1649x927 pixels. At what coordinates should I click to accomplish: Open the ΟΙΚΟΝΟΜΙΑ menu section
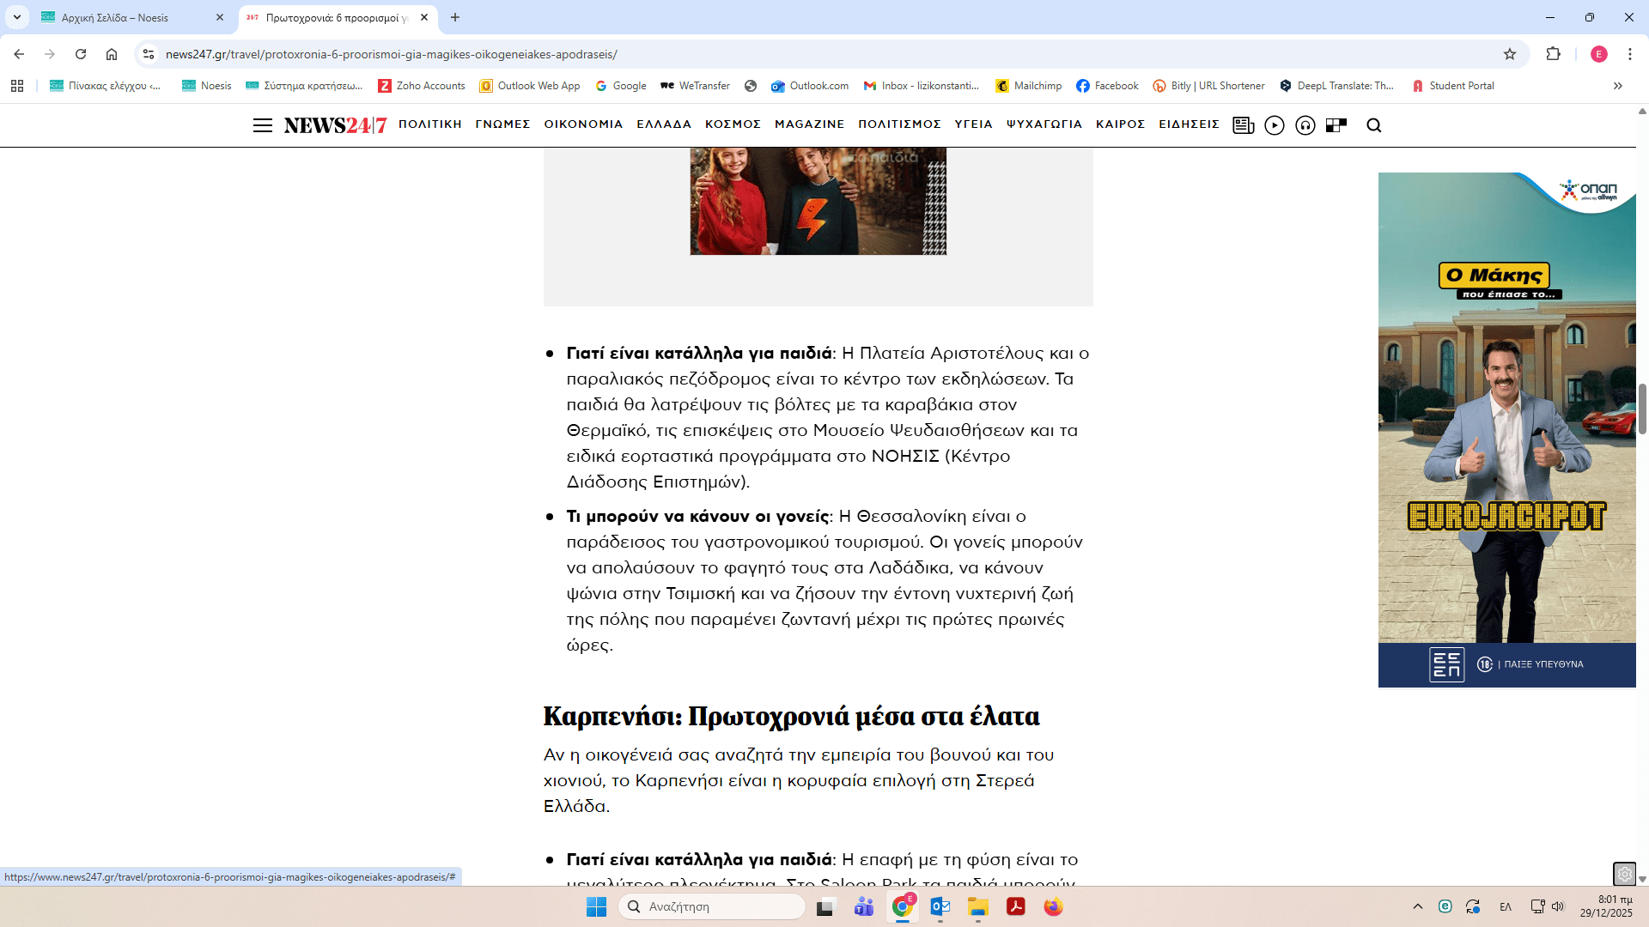click(583, 124)
